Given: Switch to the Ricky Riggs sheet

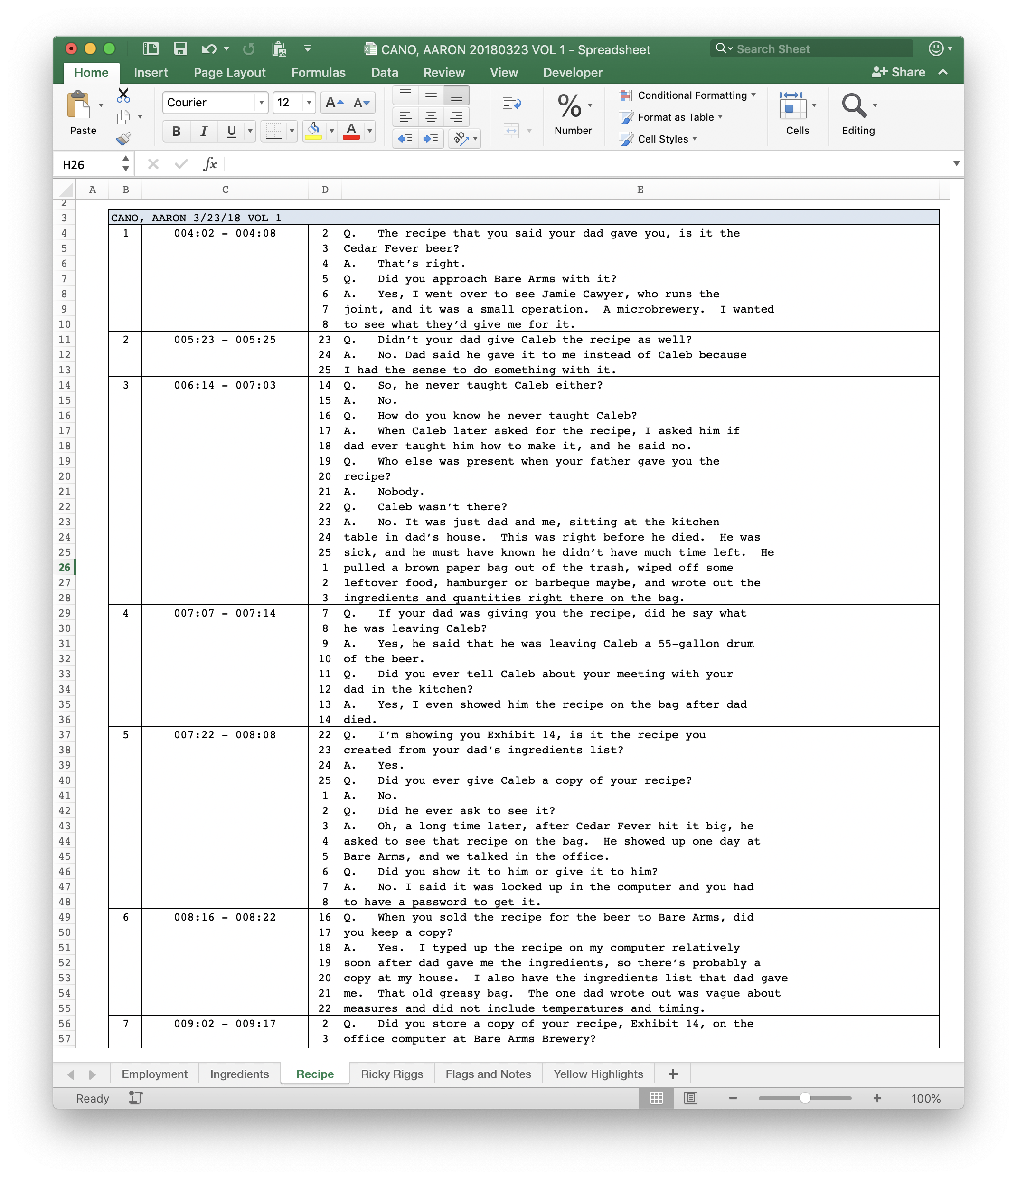Looking at the screenshot, I should [x=392, y=1074].
